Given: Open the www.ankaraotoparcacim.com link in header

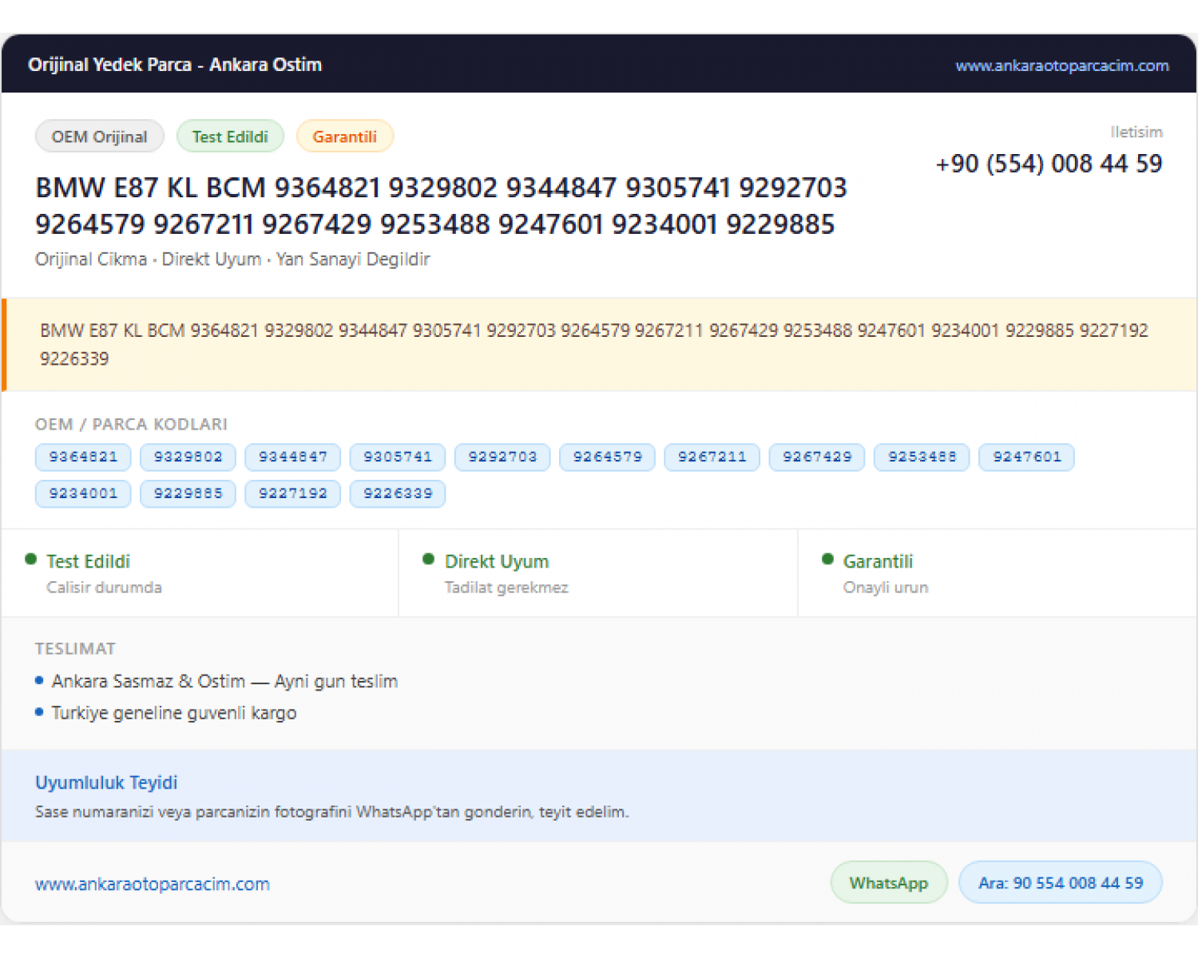Looking at the screenshot, I should 1061,65.
